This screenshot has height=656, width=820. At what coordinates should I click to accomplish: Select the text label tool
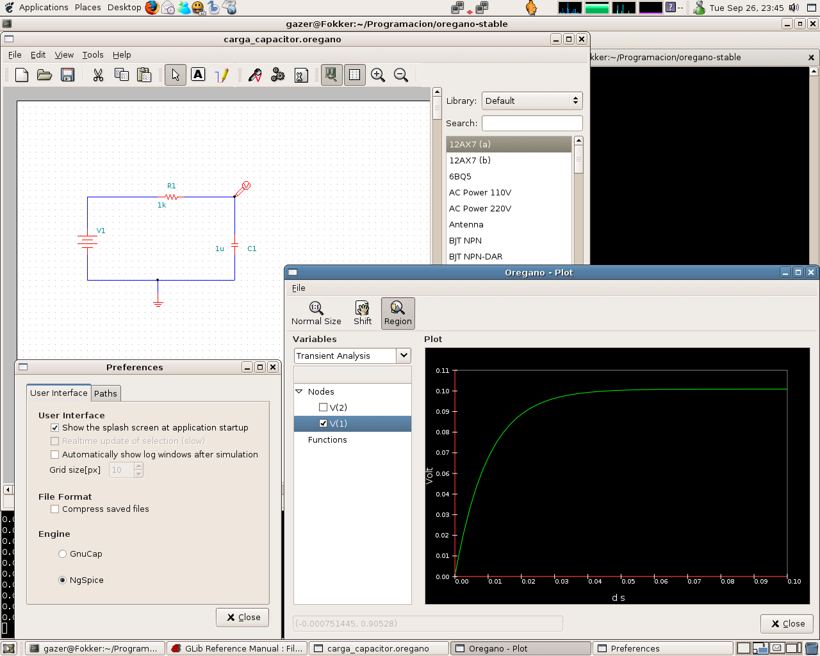coord(198,74)
